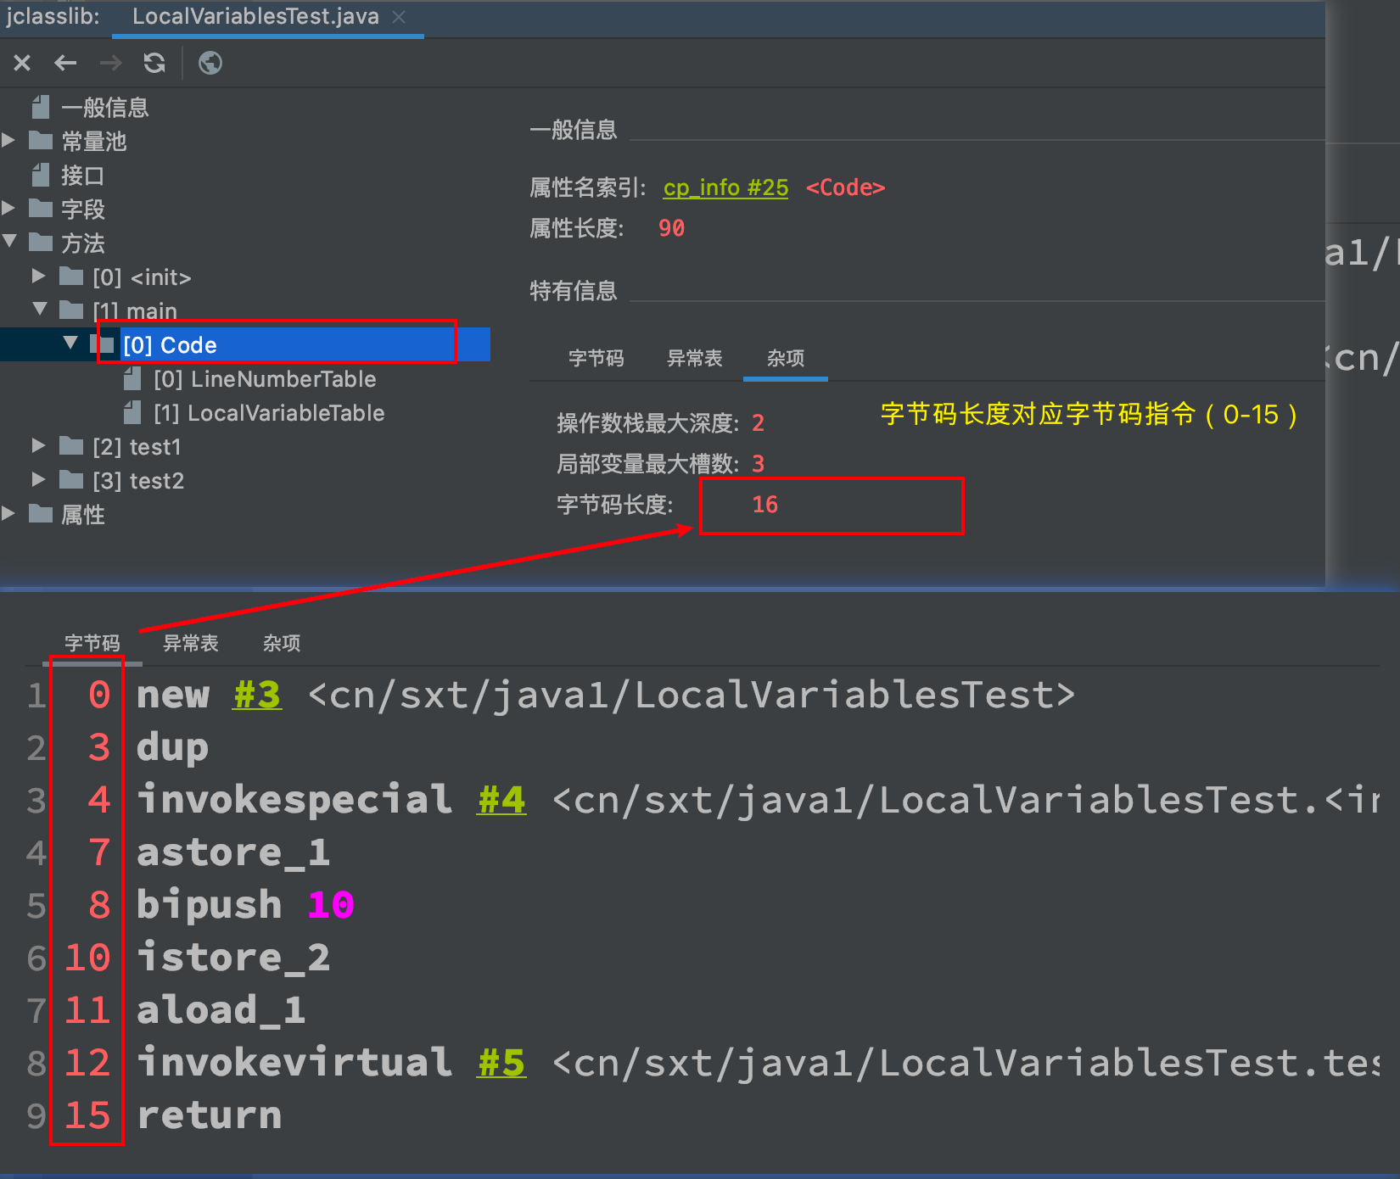This screenshot has height=1179, width=1400.
Task: Collapse the 方法 tree node arrow
Action: coord(9,242)
